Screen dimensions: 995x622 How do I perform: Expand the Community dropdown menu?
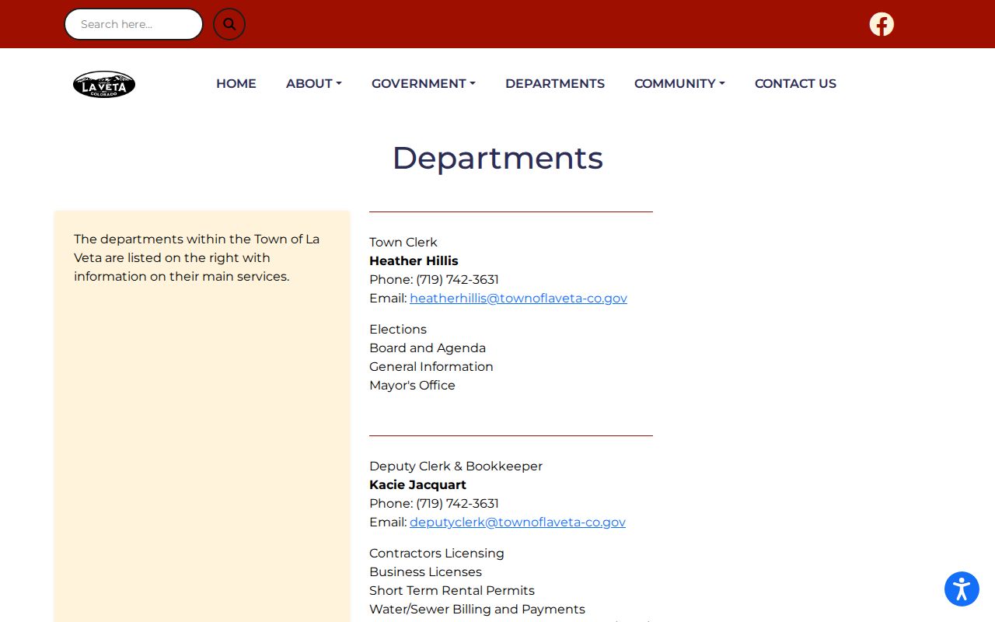[x=679, y=83]
